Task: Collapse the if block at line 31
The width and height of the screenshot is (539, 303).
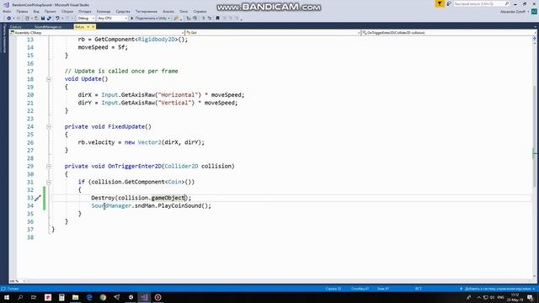Action: (x=49, y=183)
